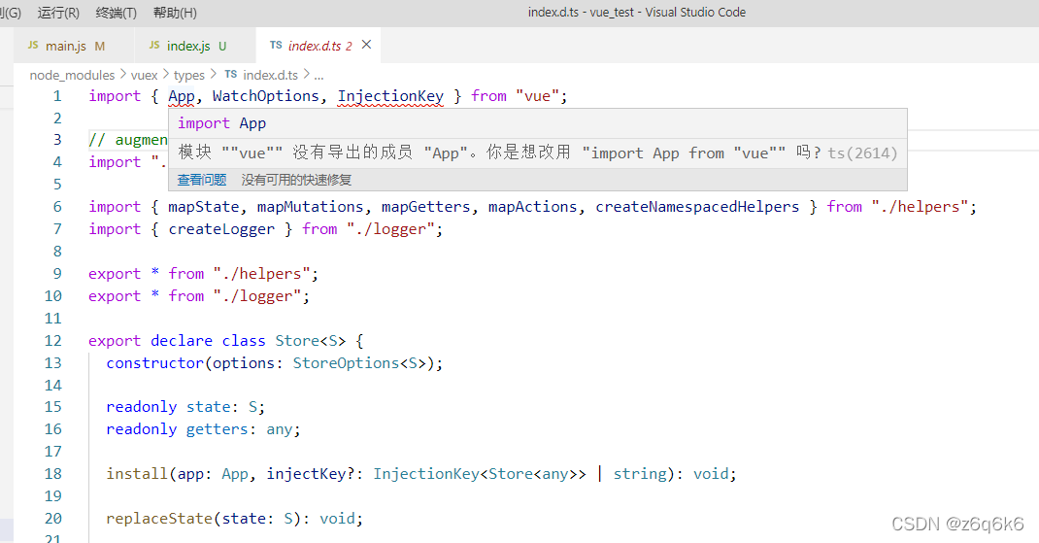The height and width of the screenshot is (543, 1039).
Task: Click vuex in the breadcrumb path
Action: tap(145, 75)
